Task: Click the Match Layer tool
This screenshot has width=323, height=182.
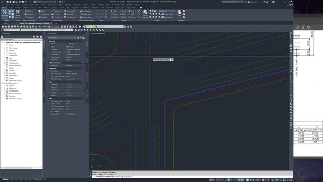Action: 167,17
